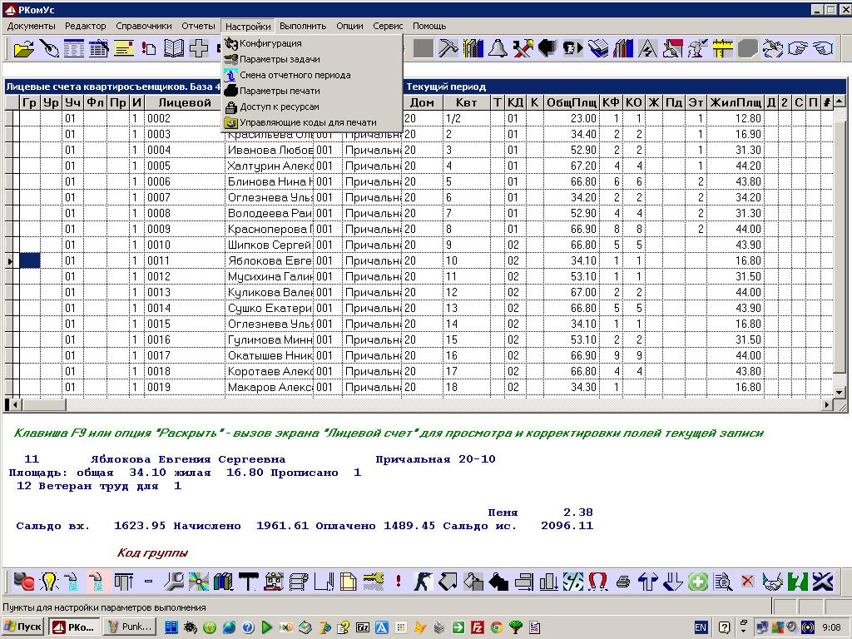Select the Конфигурация menu entry
Screen dimensions: 852x639
[270, 43]
